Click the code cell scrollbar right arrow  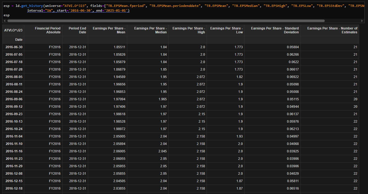[x=362, y=21]
